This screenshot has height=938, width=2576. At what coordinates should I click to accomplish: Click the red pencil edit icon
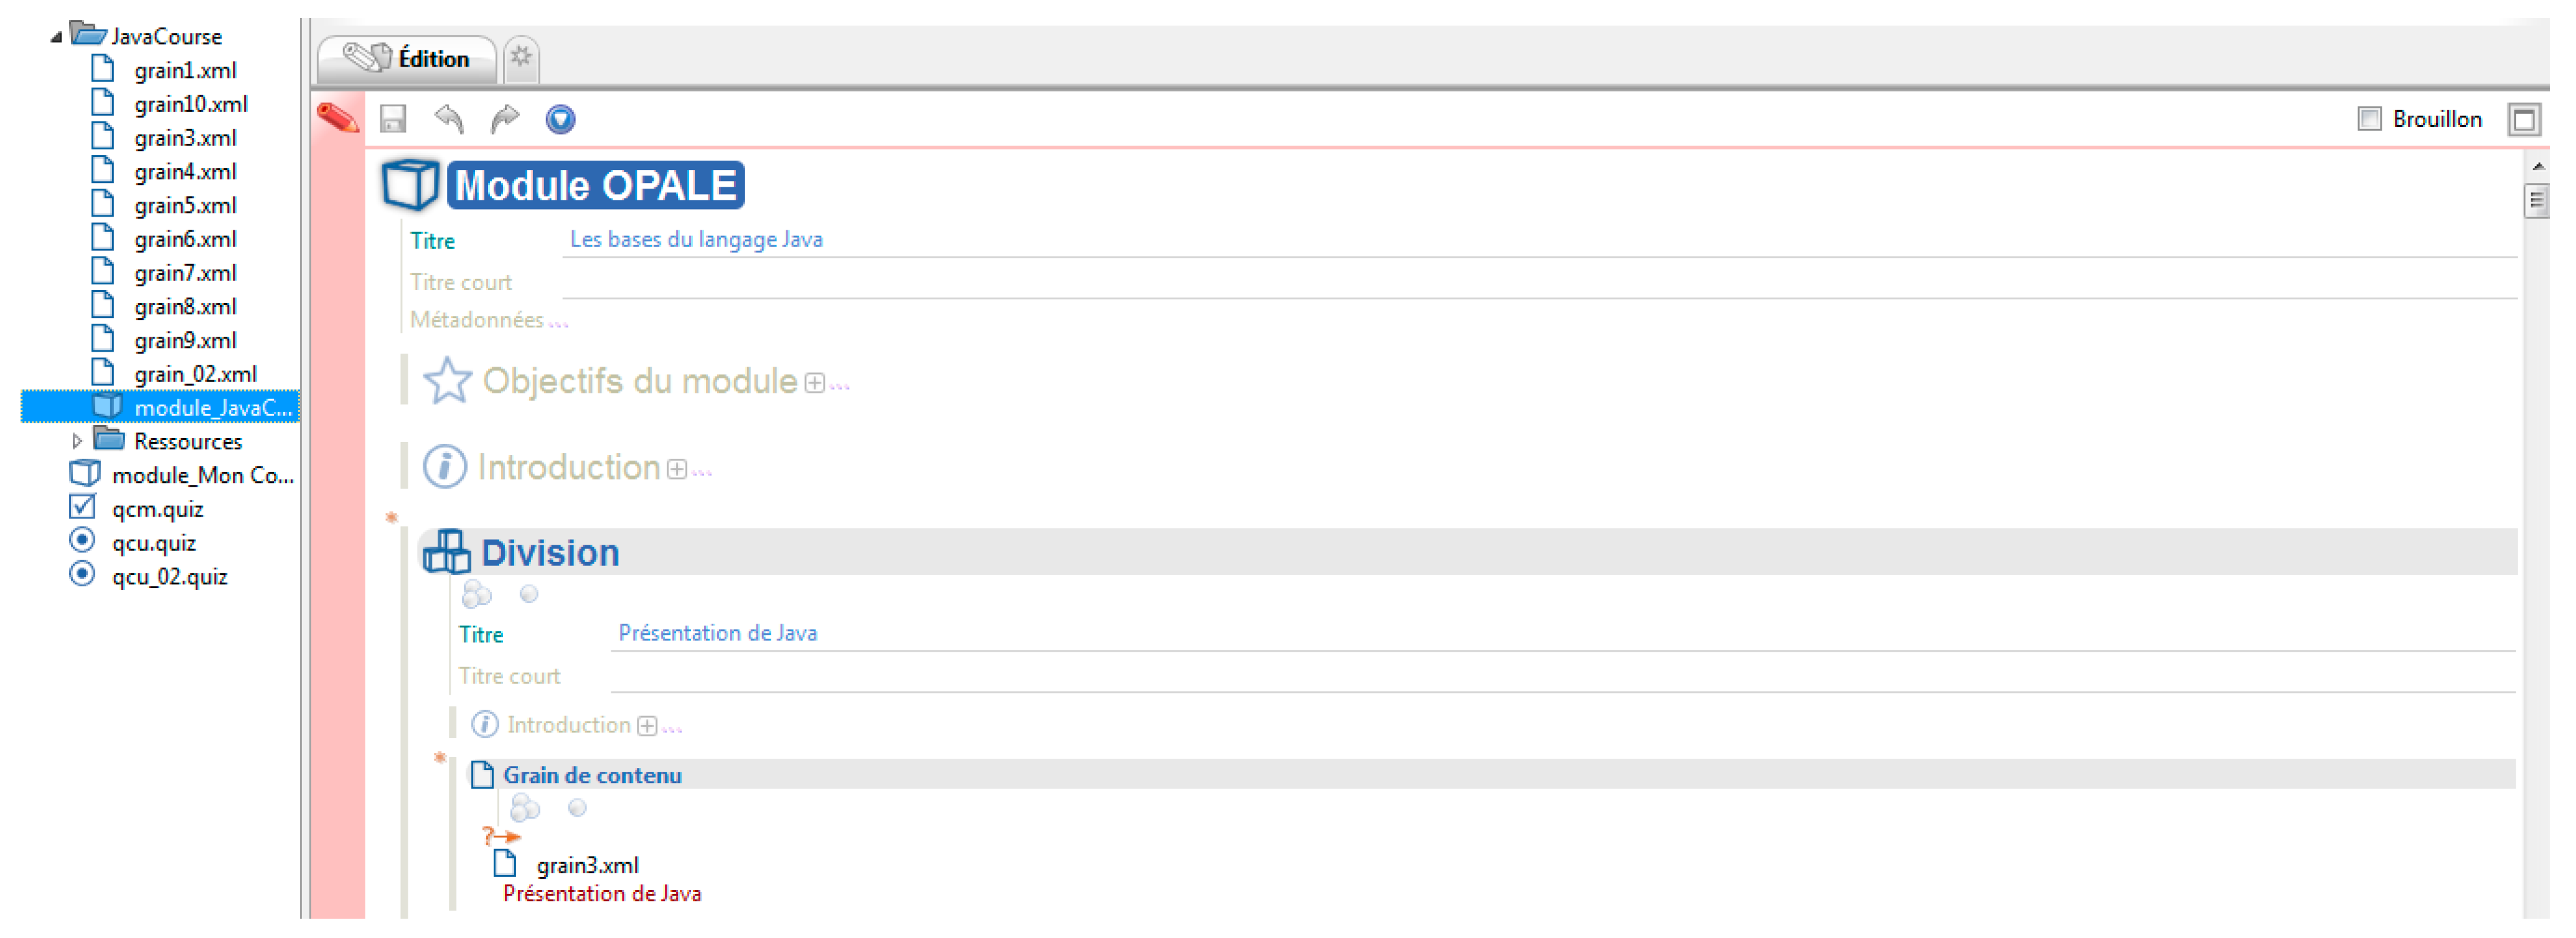tap(338, 118)
